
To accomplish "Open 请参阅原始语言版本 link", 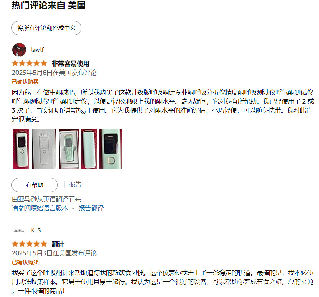I will [x=40, y=208].
